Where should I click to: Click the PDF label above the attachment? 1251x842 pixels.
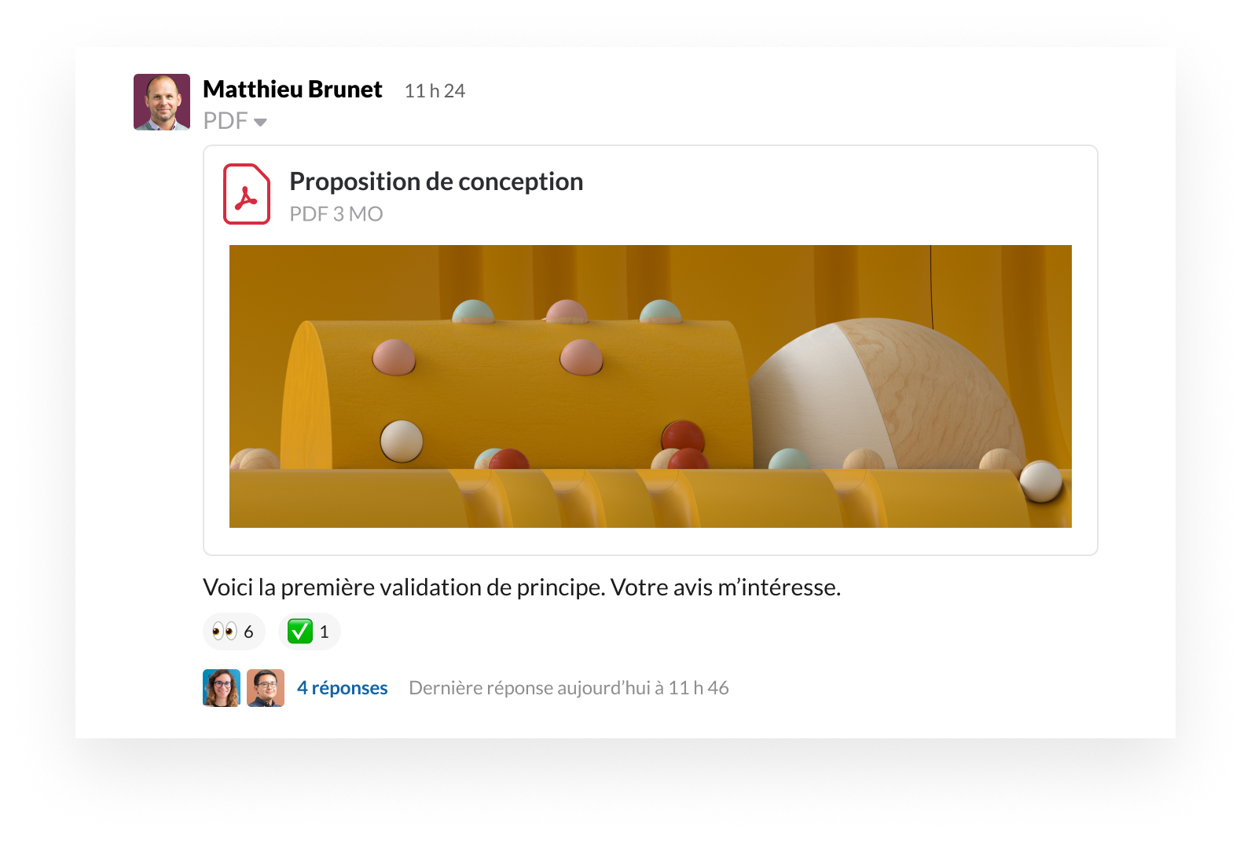click(226, 121)
